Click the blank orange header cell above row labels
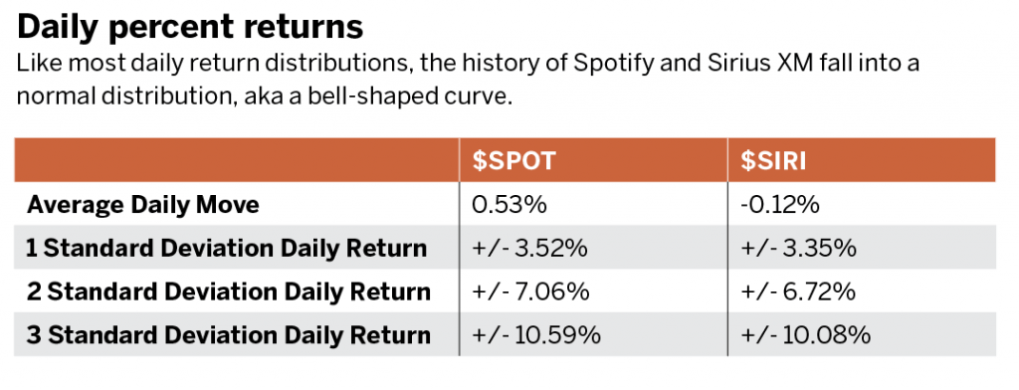The height and width of the screenshot is (390, 1019). point(237,160)
